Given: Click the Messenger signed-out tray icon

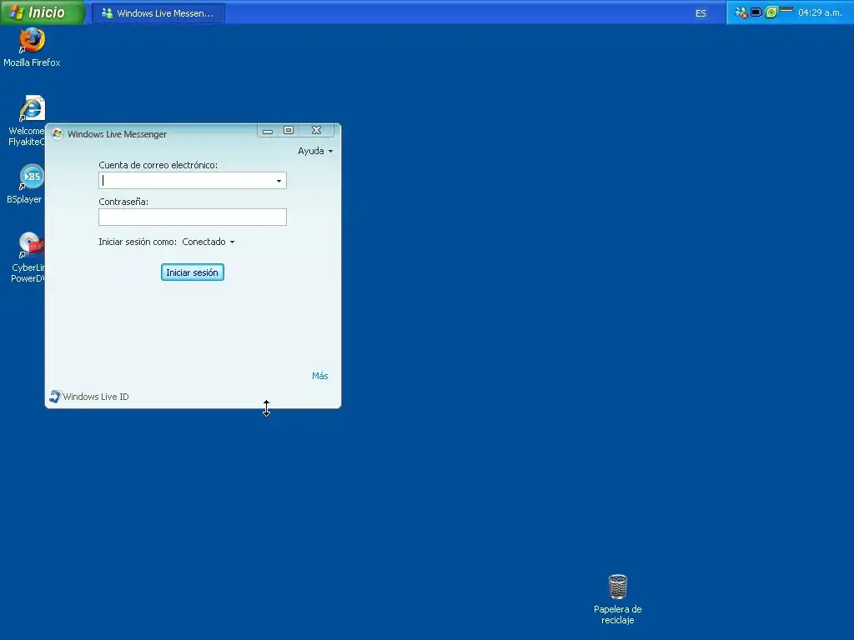Looking at the screenshot, I should point(741,12).
